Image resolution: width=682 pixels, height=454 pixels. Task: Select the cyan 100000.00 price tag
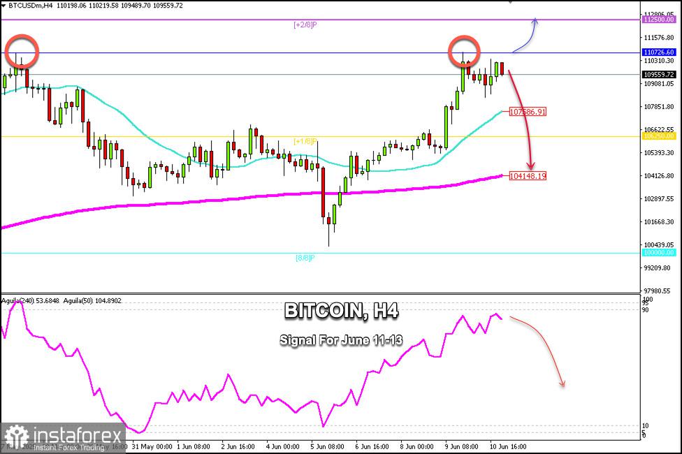pyautogui.click(x=659, y=253)
